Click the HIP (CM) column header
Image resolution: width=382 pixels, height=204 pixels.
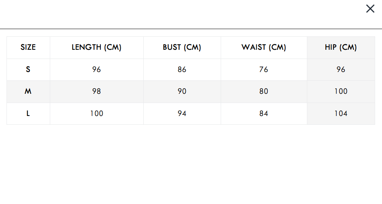341,47
